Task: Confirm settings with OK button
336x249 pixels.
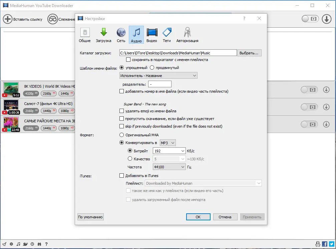Action: [198, 217]
